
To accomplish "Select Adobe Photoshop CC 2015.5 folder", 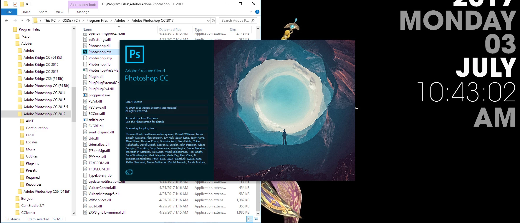I will coord(46,107).
